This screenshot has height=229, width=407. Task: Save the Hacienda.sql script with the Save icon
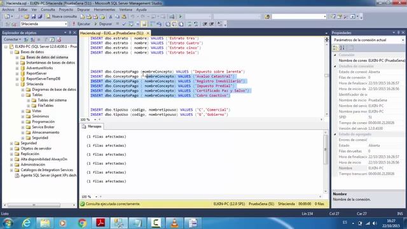[33, 17]
